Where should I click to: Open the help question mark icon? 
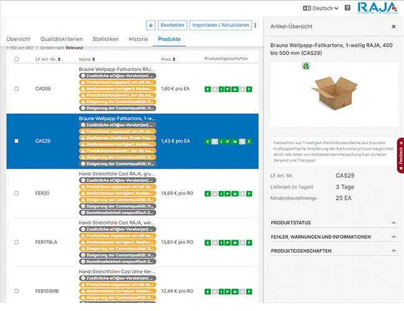(x=347, y=8)
